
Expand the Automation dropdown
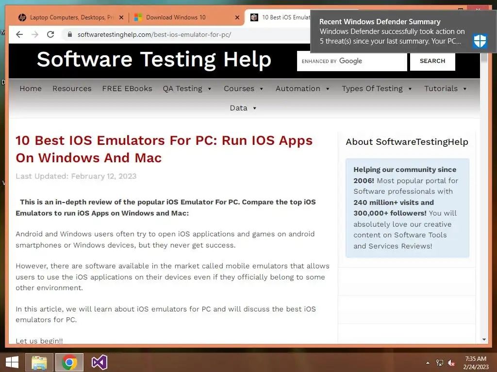302,89
